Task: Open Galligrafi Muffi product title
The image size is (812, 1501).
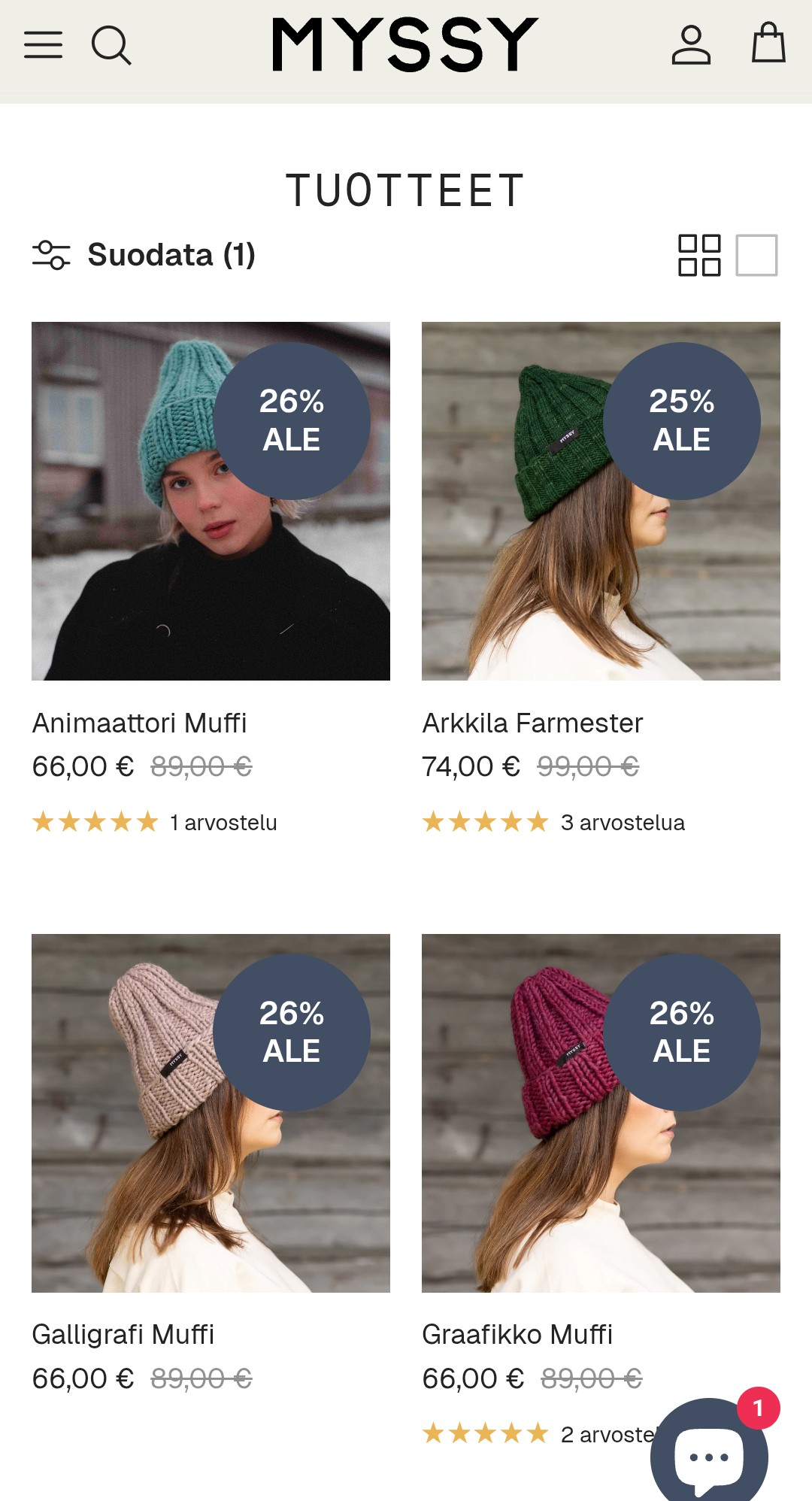Action: click(123, 1335)
